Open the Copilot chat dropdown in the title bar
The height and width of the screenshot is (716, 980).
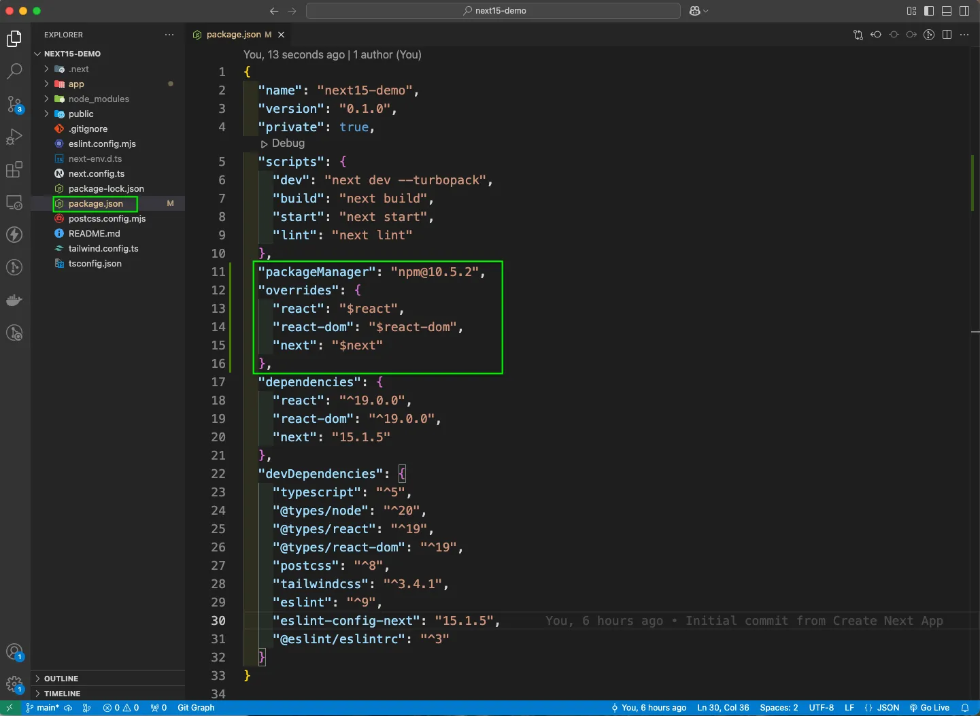pyautogui.click(x=698, y=11)
